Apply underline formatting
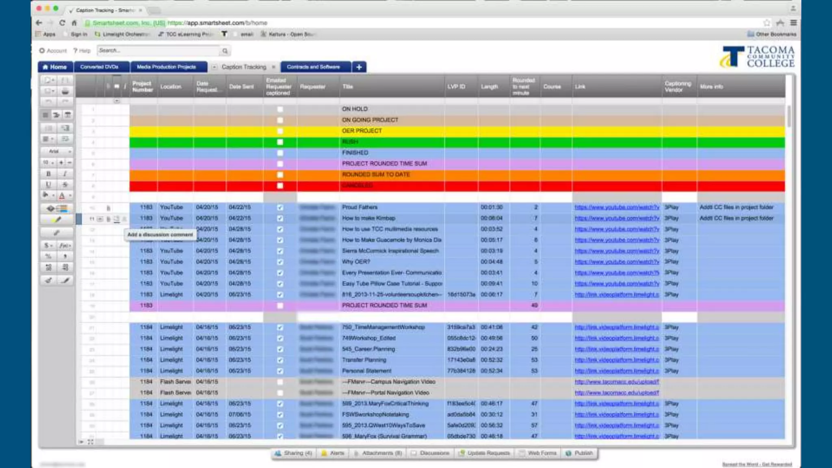The image size is (832, 468). point(48,185)
